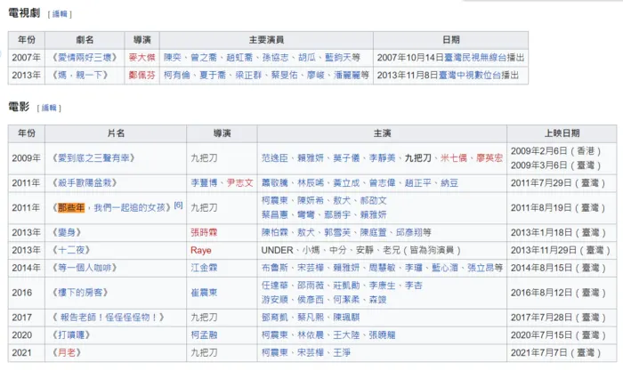Open the 《殺手歐陽盆栽》 film link

coord(85,183)
